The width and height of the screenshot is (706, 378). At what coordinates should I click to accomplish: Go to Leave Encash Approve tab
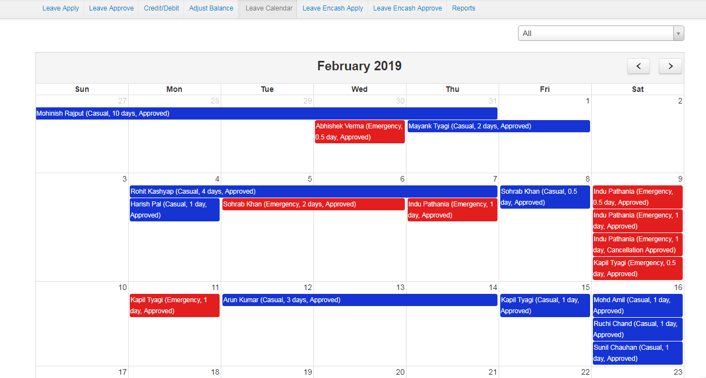tap(407, 8)
